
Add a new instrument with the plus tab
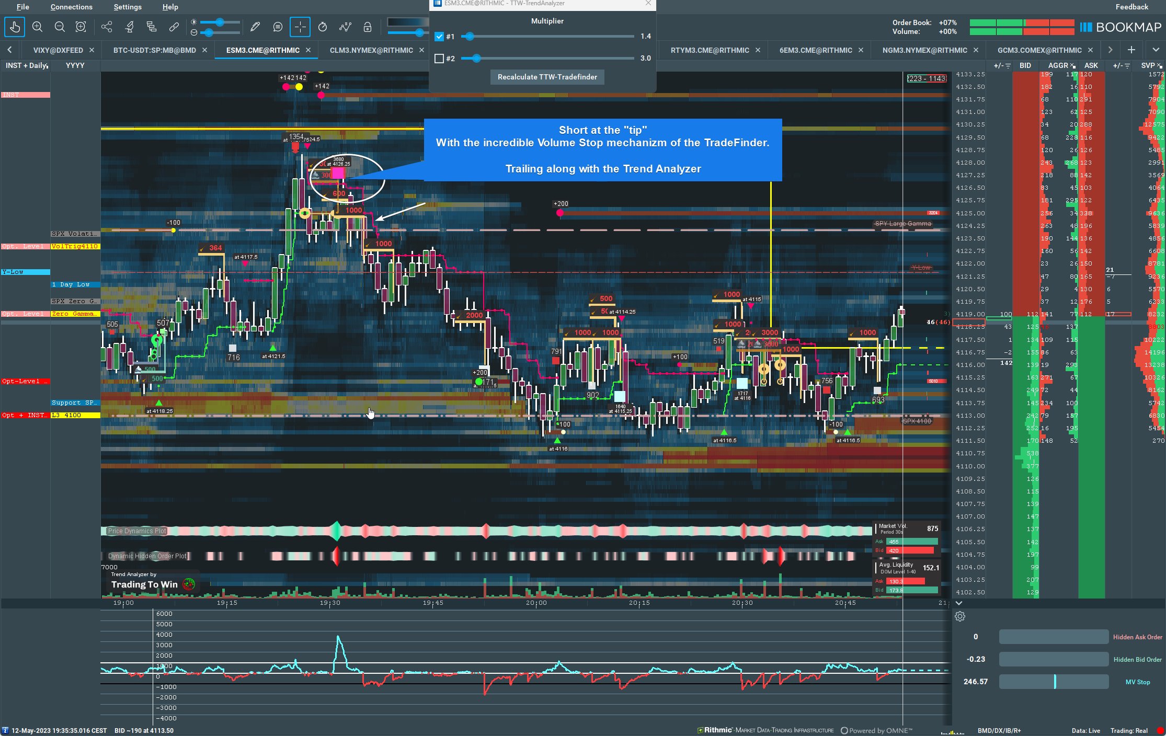tap(1131, 50)
